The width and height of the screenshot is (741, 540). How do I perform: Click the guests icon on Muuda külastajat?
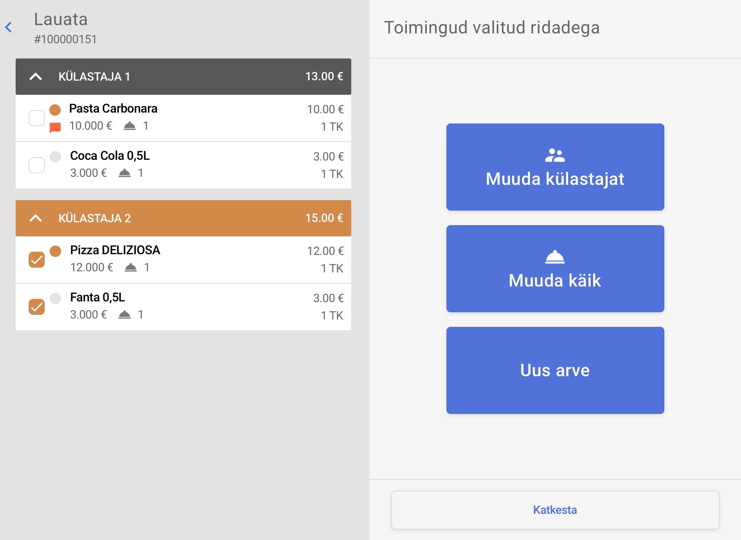click(x=555, y=155)
